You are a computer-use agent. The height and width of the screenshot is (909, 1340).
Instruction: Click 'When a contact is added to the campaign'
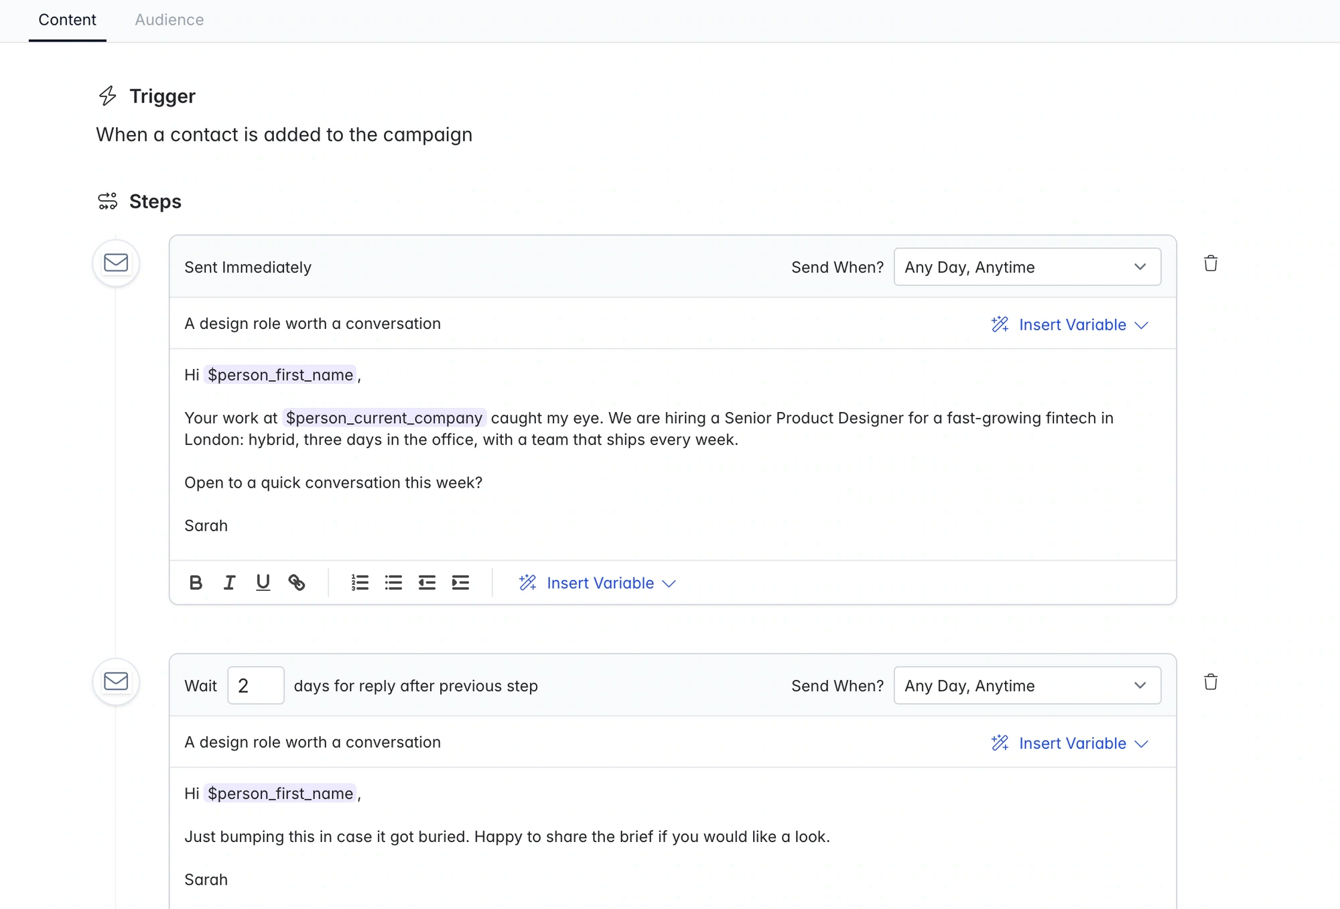pos(284,135)
